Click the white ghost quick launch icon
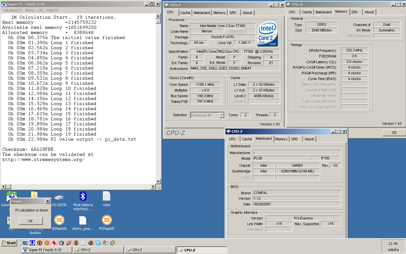 [x=83, y=243]
